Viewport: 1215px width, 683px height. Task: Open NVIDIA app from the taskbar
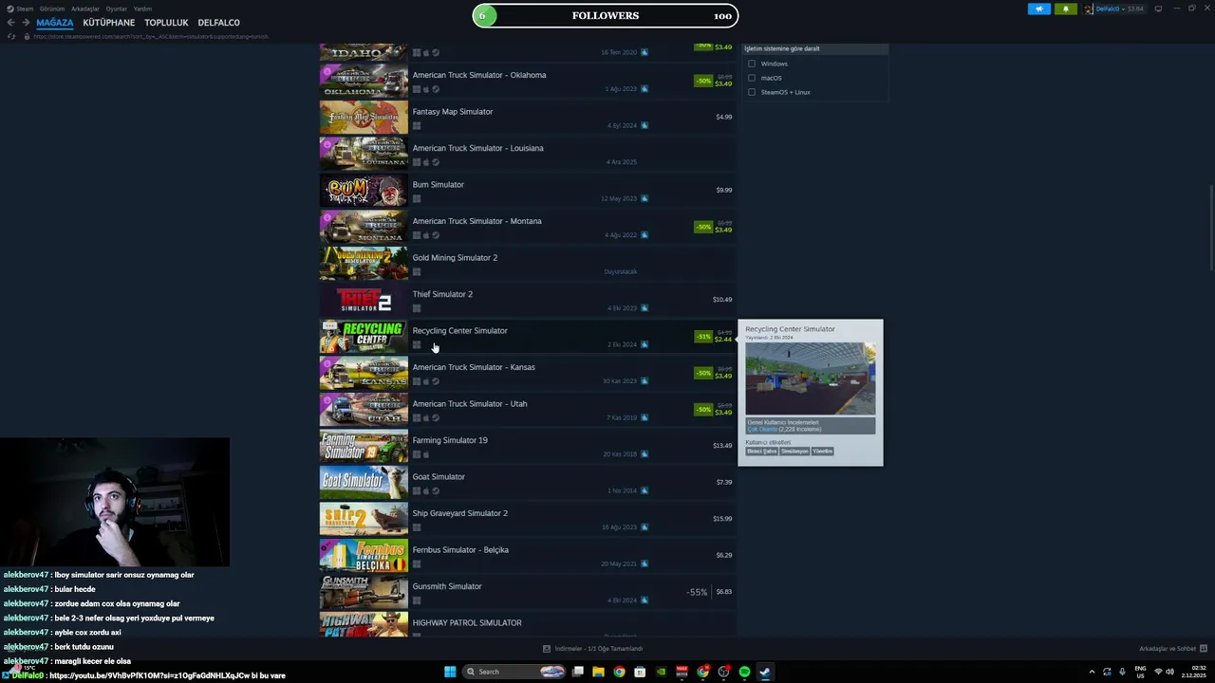point(661,672)
